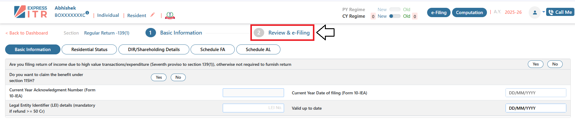
Task: Select step 2 Review & e-Filing
Action: [283, 33]
